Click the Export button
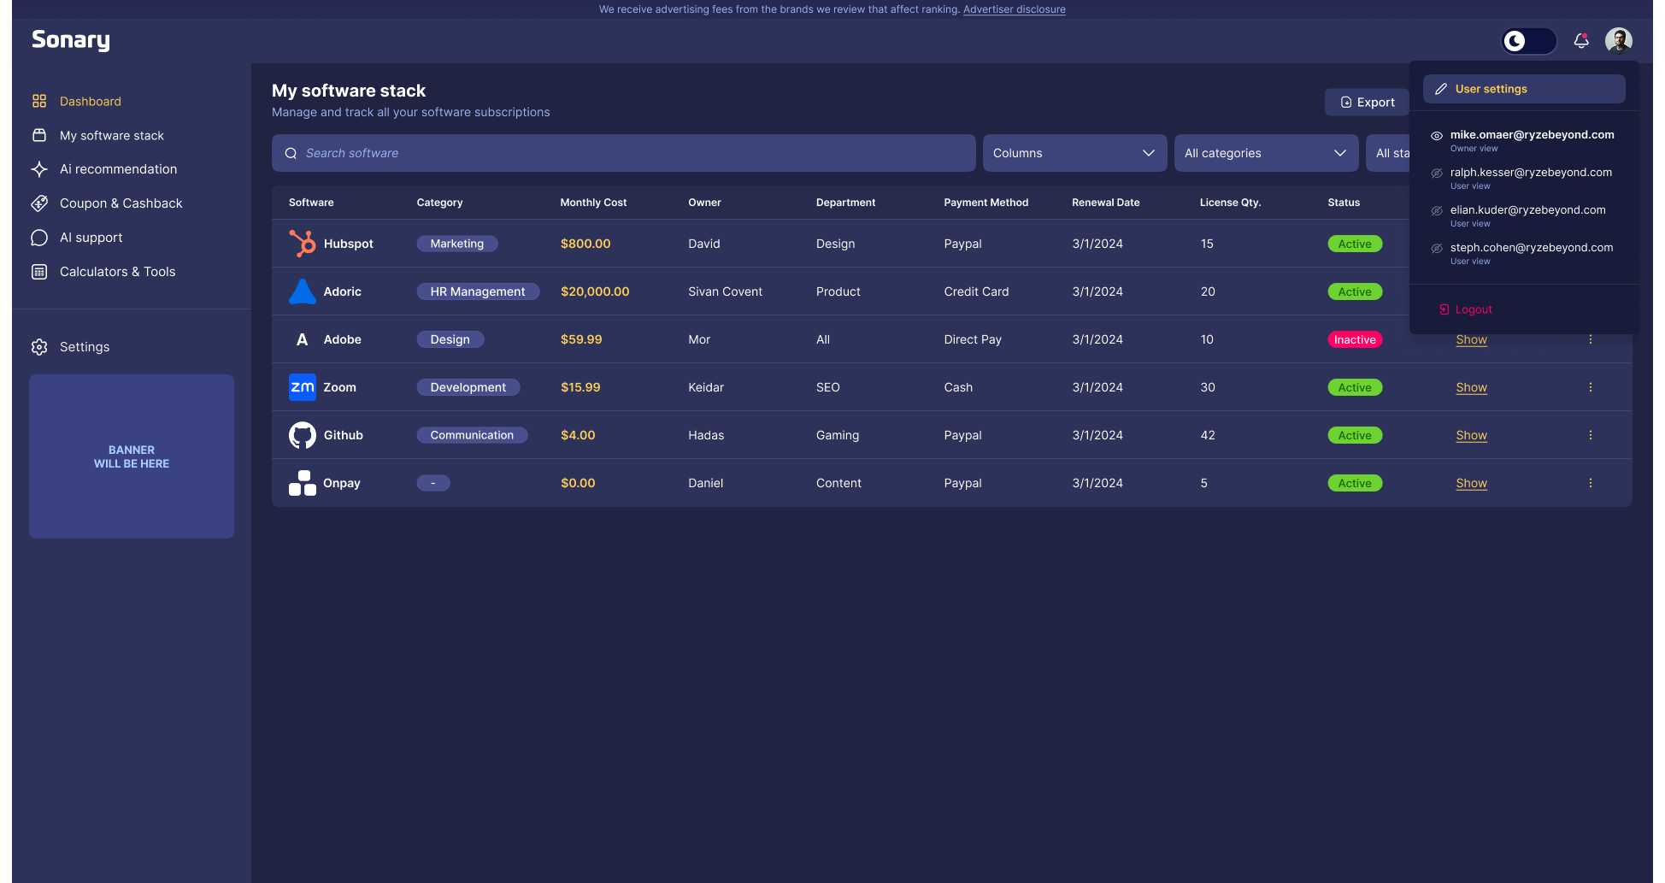 1367,102
